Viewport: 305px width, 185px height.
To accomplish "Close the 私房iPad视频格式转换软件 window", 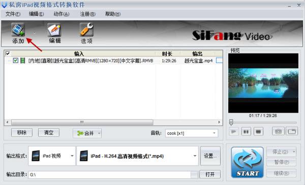I will pos(299,5).
